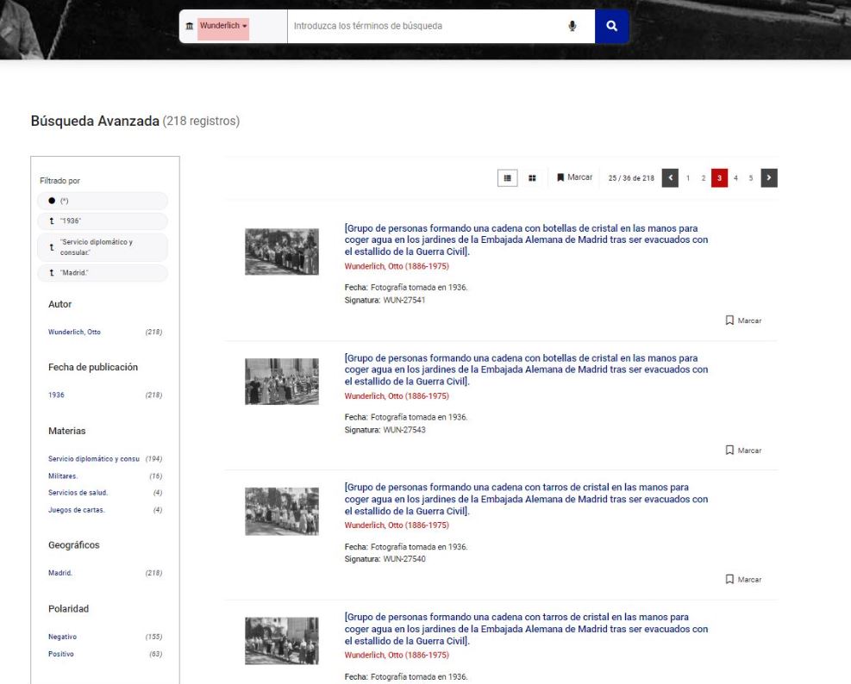Go to previous results page arrow
851x684 pixels.
(670, 178)
